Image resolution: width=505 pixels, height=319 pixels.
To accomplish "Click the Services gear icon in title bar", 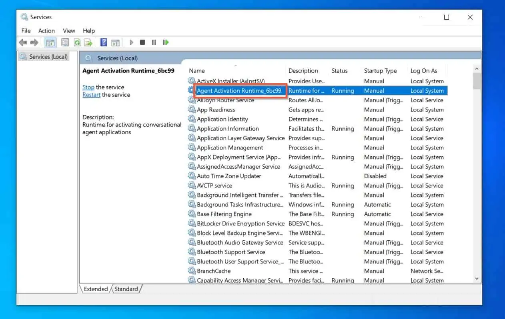I will [24, 17].
